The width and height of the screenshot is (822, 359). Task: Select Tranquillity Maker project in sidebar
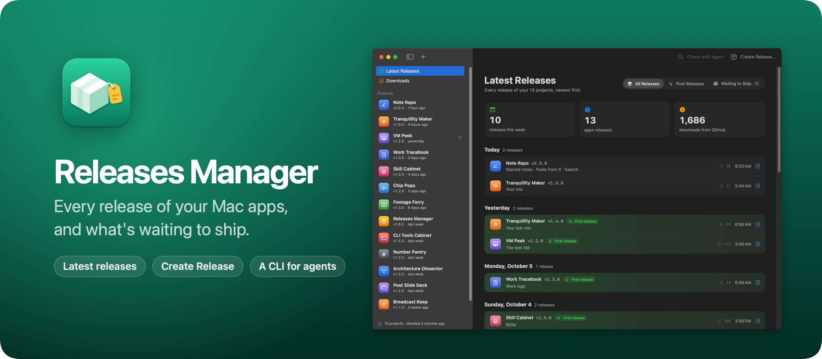click(x=420, y=121)
